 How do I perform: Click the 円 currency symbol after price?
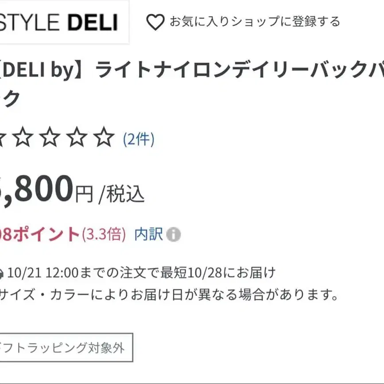coord(84,194)
